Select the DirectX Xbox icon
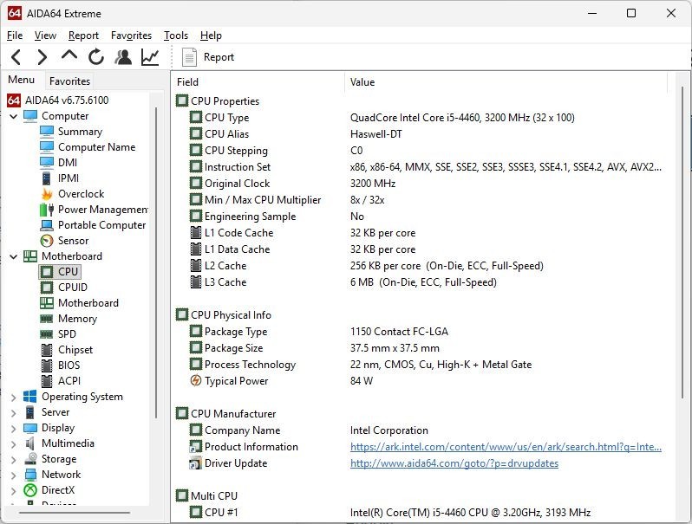The image size is (692, 524). click(30, 490)
